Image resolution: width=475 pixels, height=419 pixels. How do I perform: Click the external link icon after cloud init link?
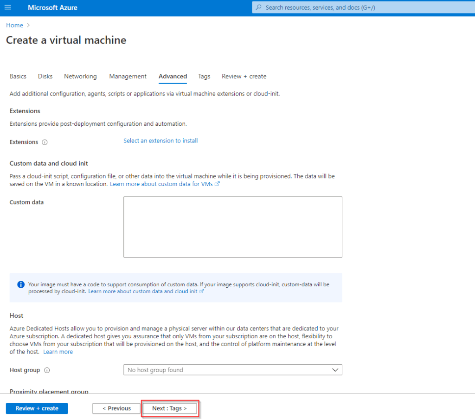coord(201,291)
